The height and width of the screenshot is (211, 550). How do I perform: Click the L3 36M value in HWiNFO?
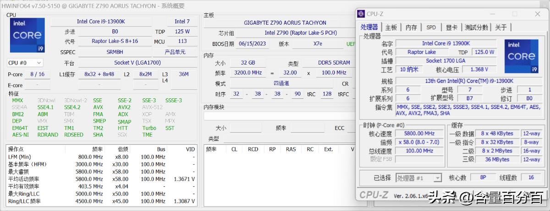click(x=184, y=74)
